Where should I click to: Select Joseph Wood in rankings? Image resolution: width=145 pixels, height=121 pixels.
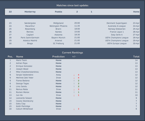22,69
